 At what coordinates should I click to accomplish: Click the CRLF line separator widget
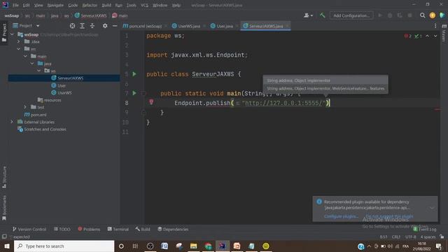coord(396,237)
